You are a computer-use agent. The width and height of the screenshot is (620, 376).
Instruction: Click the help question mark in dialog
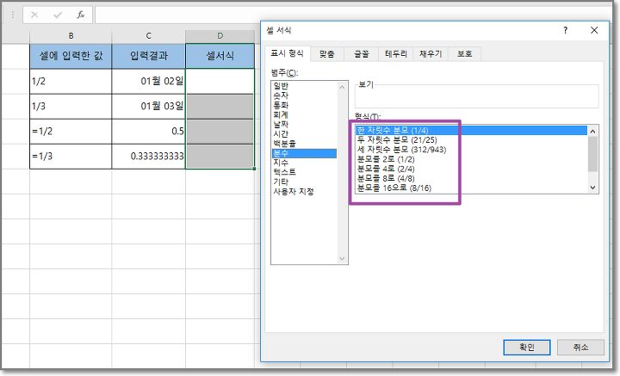tap(566, 30)
